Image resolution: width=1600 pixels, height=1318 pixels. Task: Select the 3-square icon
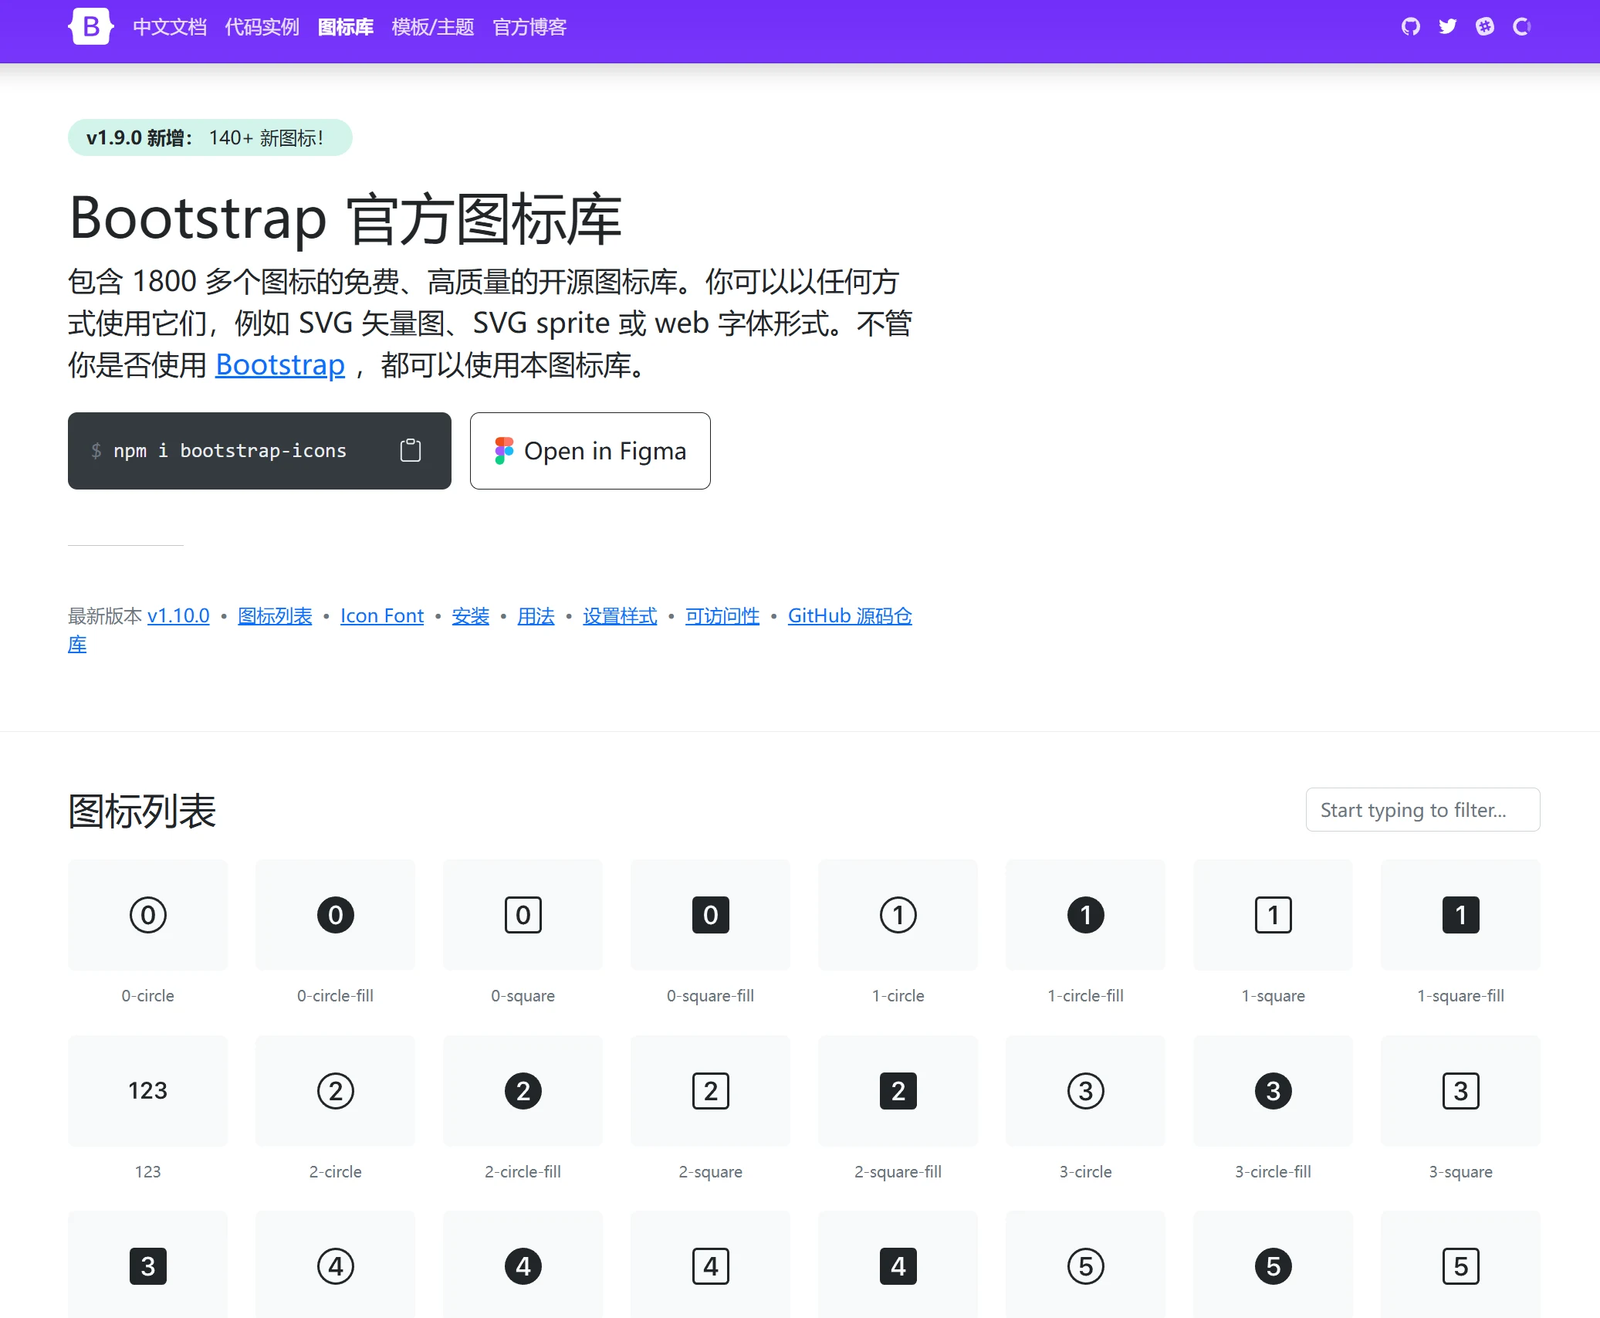tap(1460, 1091)
